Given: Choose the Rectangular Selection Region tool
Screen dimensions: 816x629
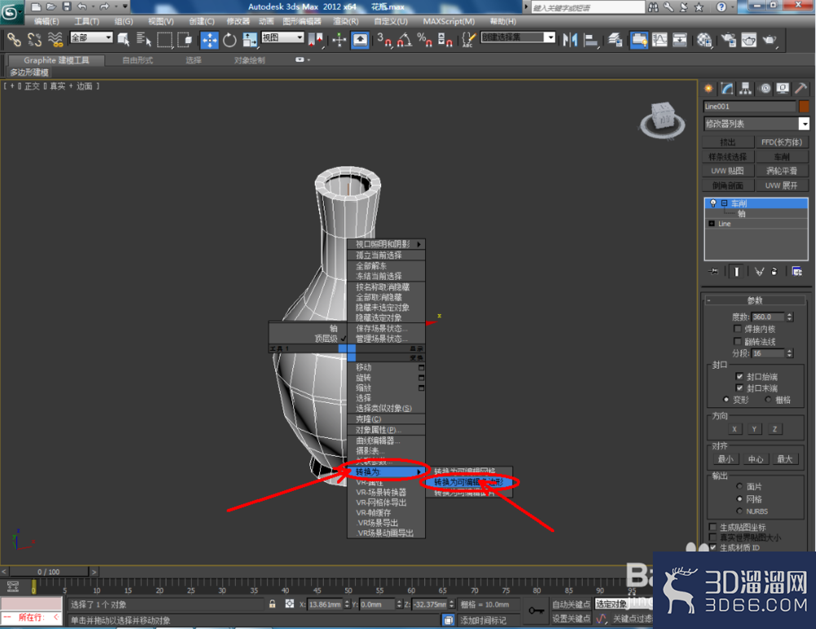Looking at the screenshot, I should coord(165,39).
